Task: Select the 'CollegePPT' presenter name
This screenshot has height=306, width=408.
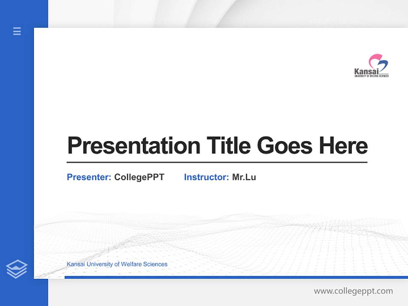Action: click(x=139, y=177)
